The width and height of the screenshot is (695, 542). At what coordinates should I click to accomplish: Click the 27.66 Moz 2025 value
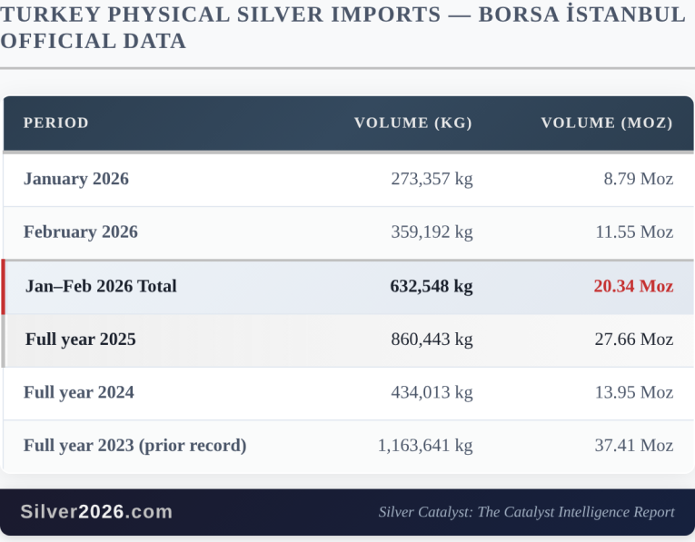tap(633, 340)
